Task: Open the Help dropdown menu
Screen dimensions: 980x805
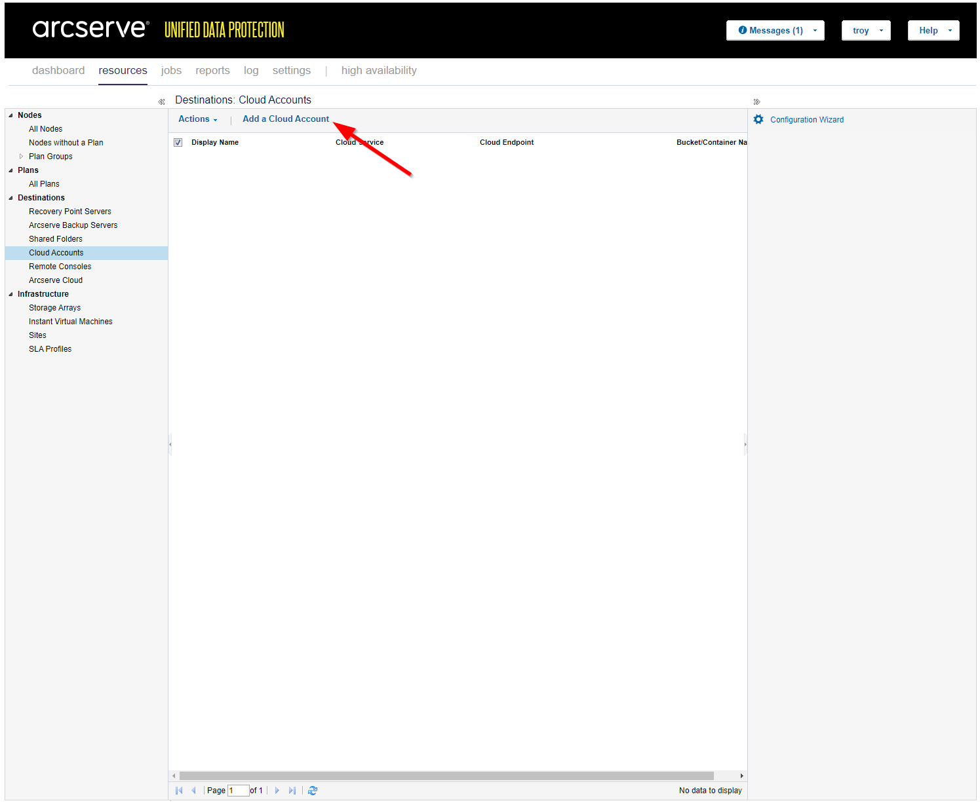Action: (x=933, y=30)
